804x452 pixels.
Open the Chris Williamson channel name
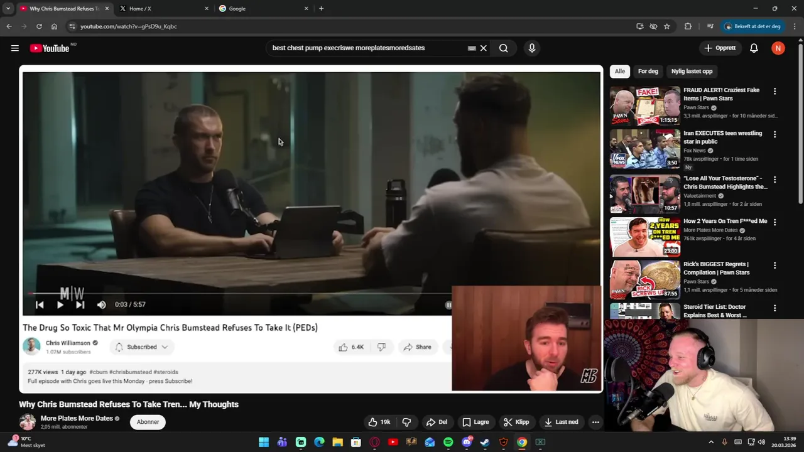coord(68,343)
